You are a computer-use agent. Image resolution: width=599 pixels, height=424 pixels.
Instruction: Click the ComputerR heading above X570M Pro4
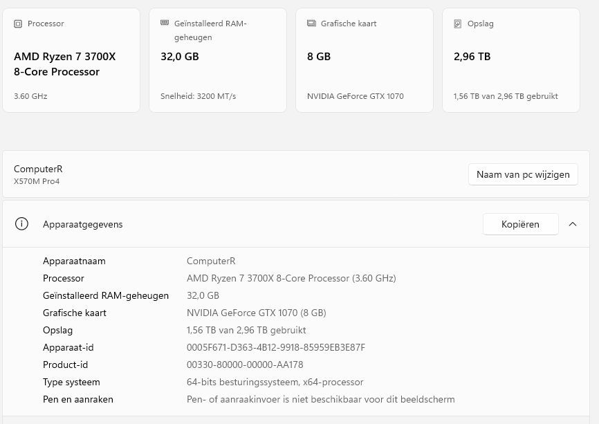(x=38, y=169)
